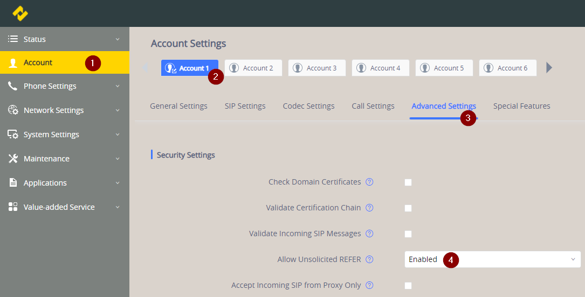Switch to the SIP Settings tab
The width and height of the screenshot is (585, 297).
coord(245,106)
